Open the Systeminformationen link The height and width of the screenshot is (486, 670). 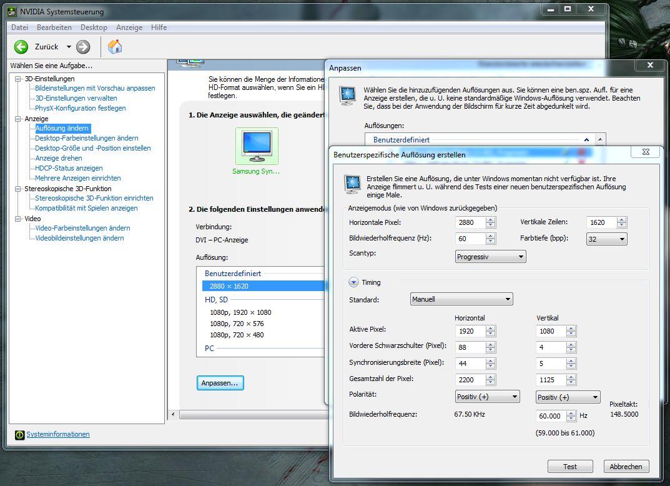58,434
